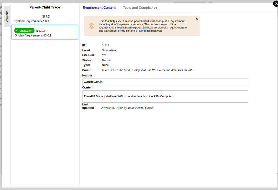Click the ID value 162.1

[x=105, y=45]
